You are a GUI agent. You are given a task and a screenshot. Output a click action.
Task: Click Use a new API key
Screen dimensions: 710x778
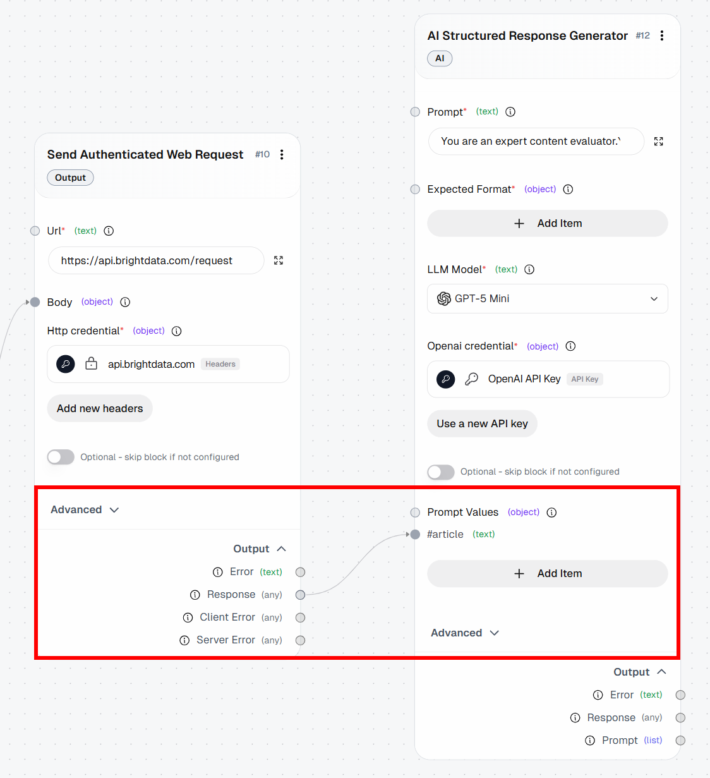[482, 424]
